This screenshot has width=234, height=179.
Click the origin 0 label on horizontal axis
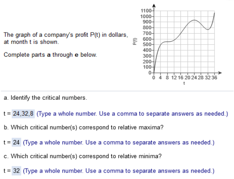pos(154,78)
